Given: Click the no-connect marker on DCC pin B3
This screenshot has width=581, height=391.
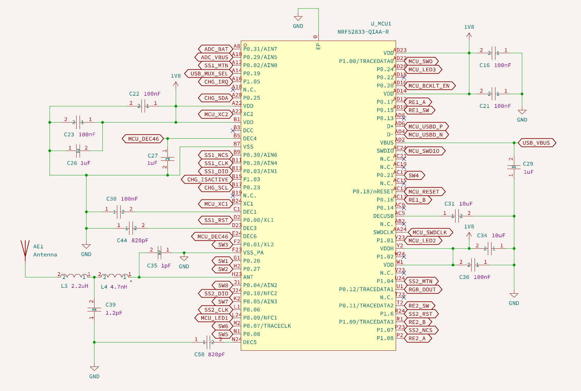Looking at the screenshot, I should (233, 130).
